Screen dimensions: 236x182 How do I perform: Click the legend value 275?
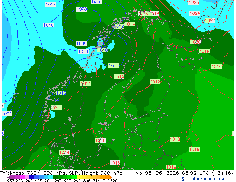pos(39,181)
